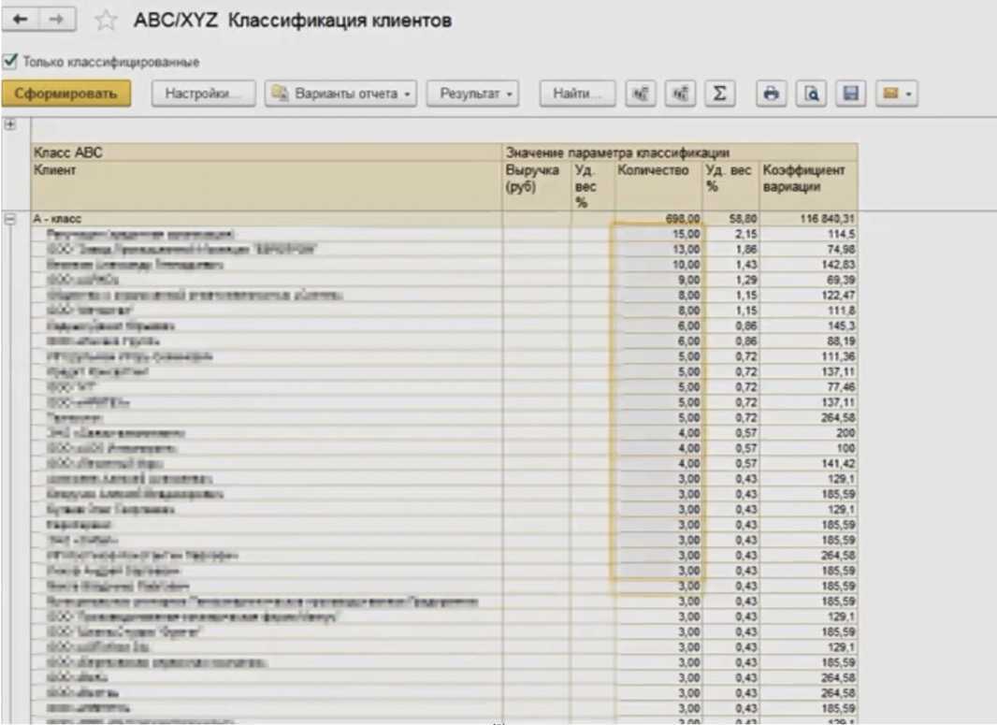Open the 'Варианты отчета' dropdown
This screenshot has width=997, height=725.
pyautogui.click(x=340, y=94)
